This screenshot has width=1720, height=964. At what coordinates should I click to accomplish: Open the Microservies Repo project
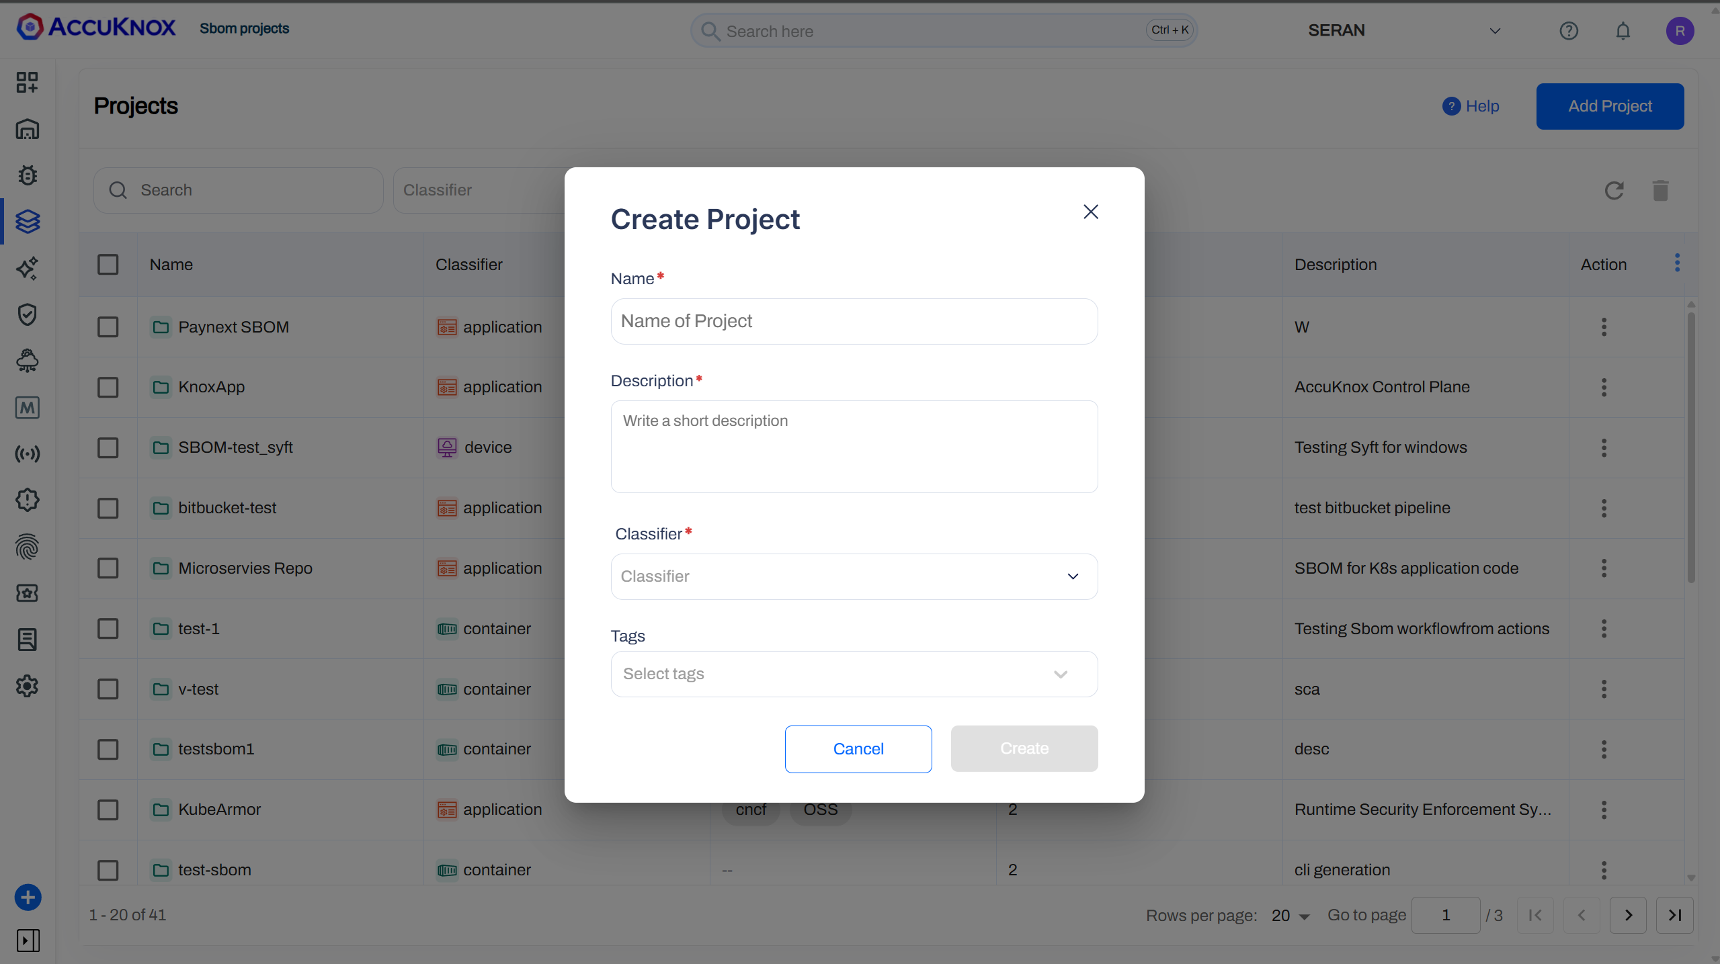tap(245, 568)
